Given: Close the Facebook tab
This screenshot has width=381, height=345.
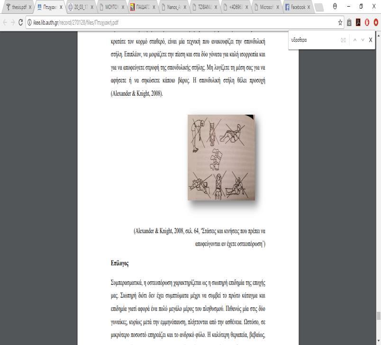Looking at the screenshot, I should [x=308, y=7].
